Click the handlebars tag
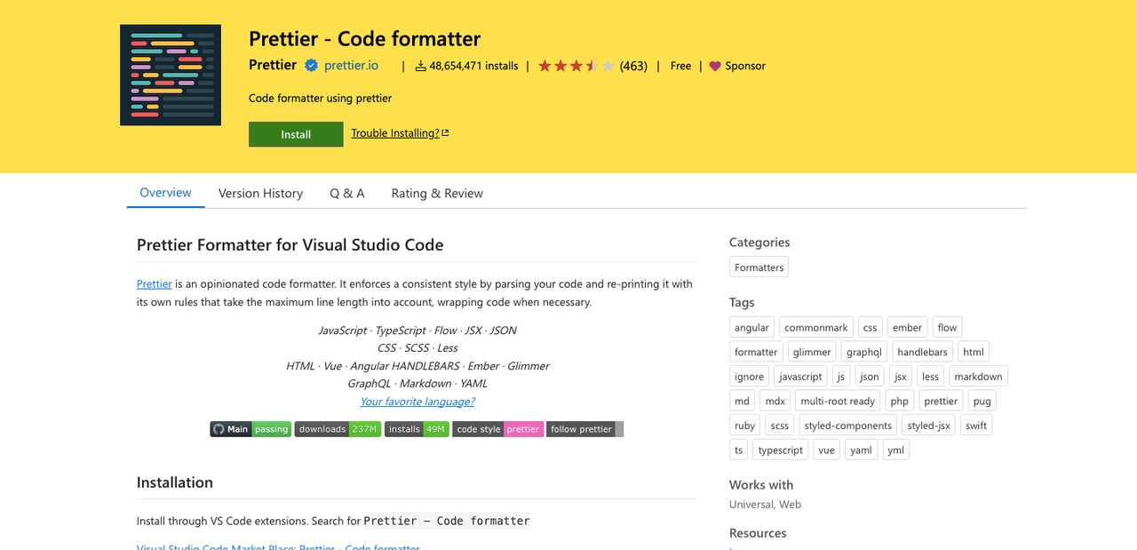This screenshot has height=550, width=1137. pos(922,352)
